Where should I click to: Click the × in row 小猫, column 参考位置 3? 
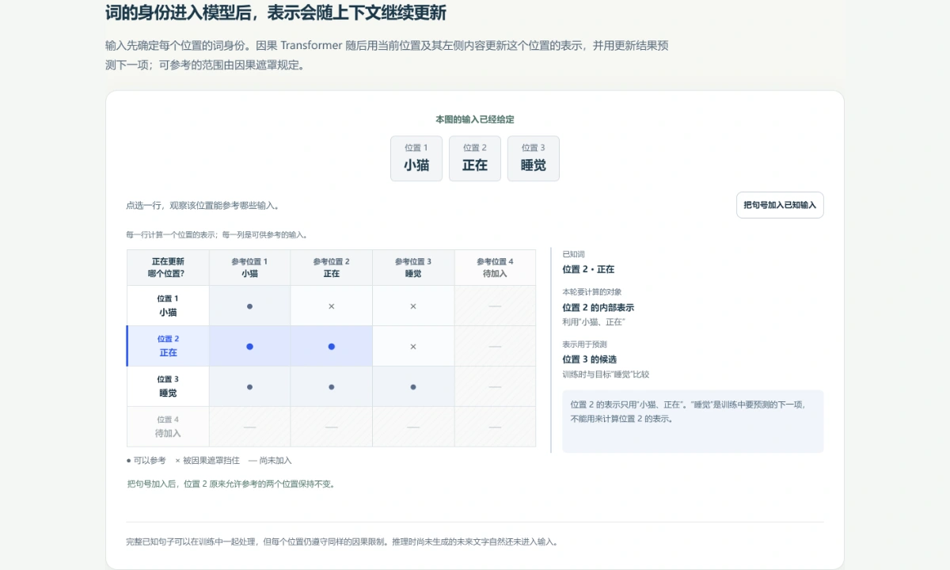tap(413, 306)
